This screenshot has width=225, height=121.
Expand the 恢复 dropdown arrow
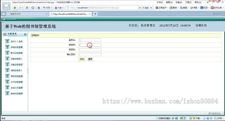click(x=51, y=8)
